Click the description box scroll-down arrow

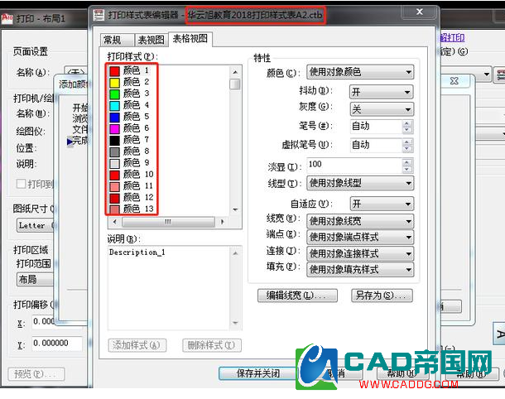pos(235,323)
